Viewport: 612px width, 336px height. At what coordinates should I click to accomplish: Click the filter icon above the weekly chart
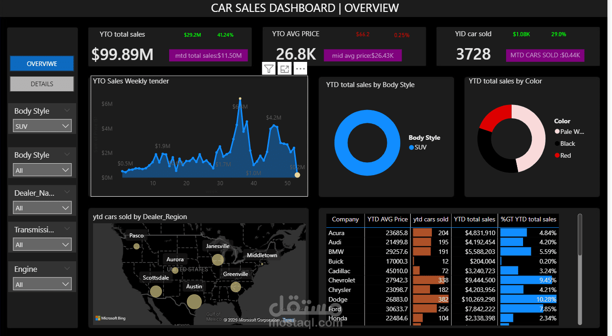[x=269, y=69]
